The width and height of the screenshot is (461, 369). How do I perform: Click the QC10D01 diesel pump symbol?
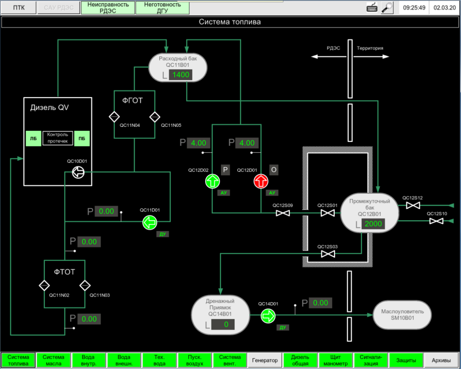click(78, 173)
